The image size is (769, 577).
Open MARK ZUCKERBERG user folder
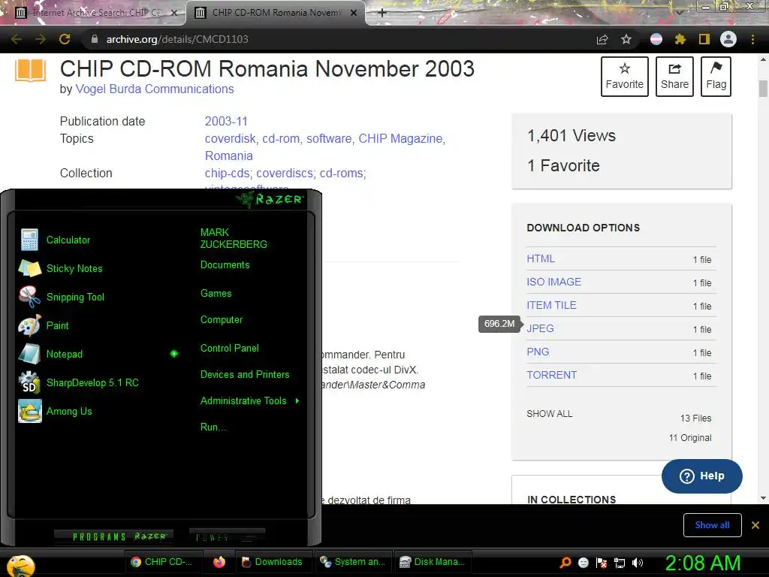click(234, 238)
